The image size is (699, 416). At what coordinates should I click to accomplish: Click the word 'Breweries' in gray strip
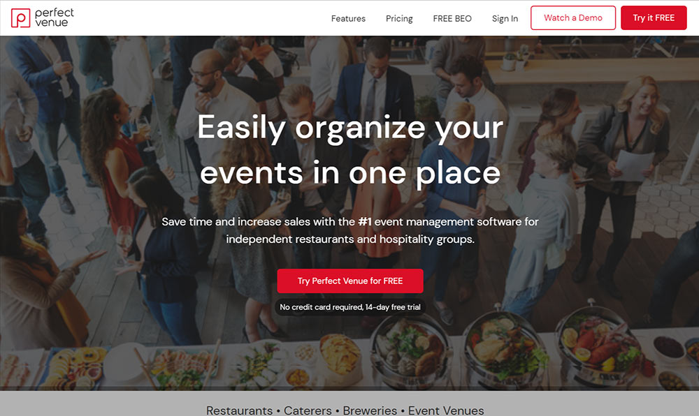click(370, 410)
